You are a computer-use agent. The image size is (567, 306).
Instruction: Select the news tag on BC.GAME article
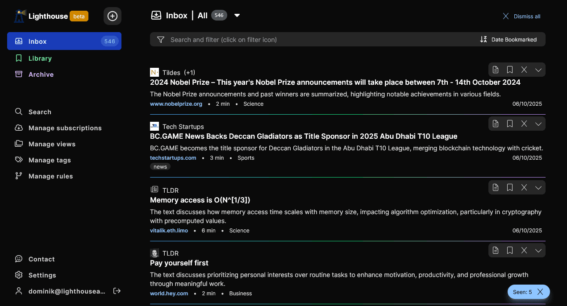pos(160,167)
